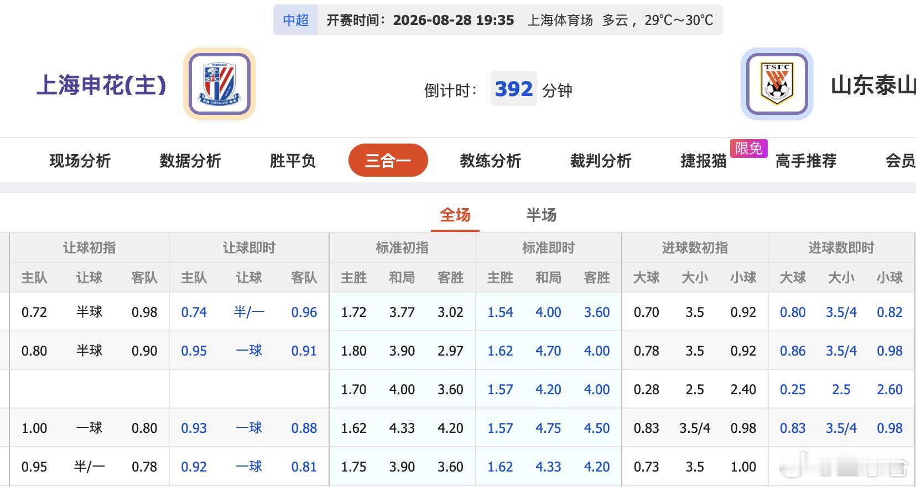Viewport: 916px width, 487px height.
Task: Click live over odds 0.86
Action: (793, 351)
